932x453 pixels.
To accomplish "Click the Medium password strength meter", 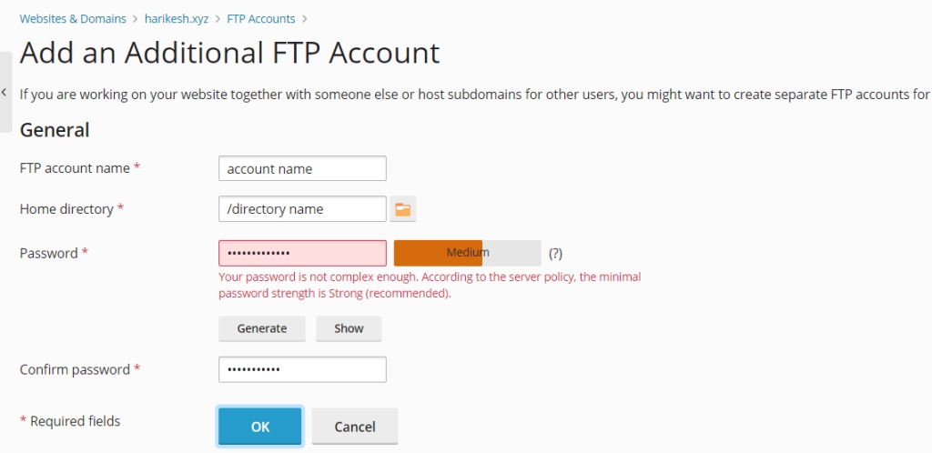I will [x=467, y=253].
